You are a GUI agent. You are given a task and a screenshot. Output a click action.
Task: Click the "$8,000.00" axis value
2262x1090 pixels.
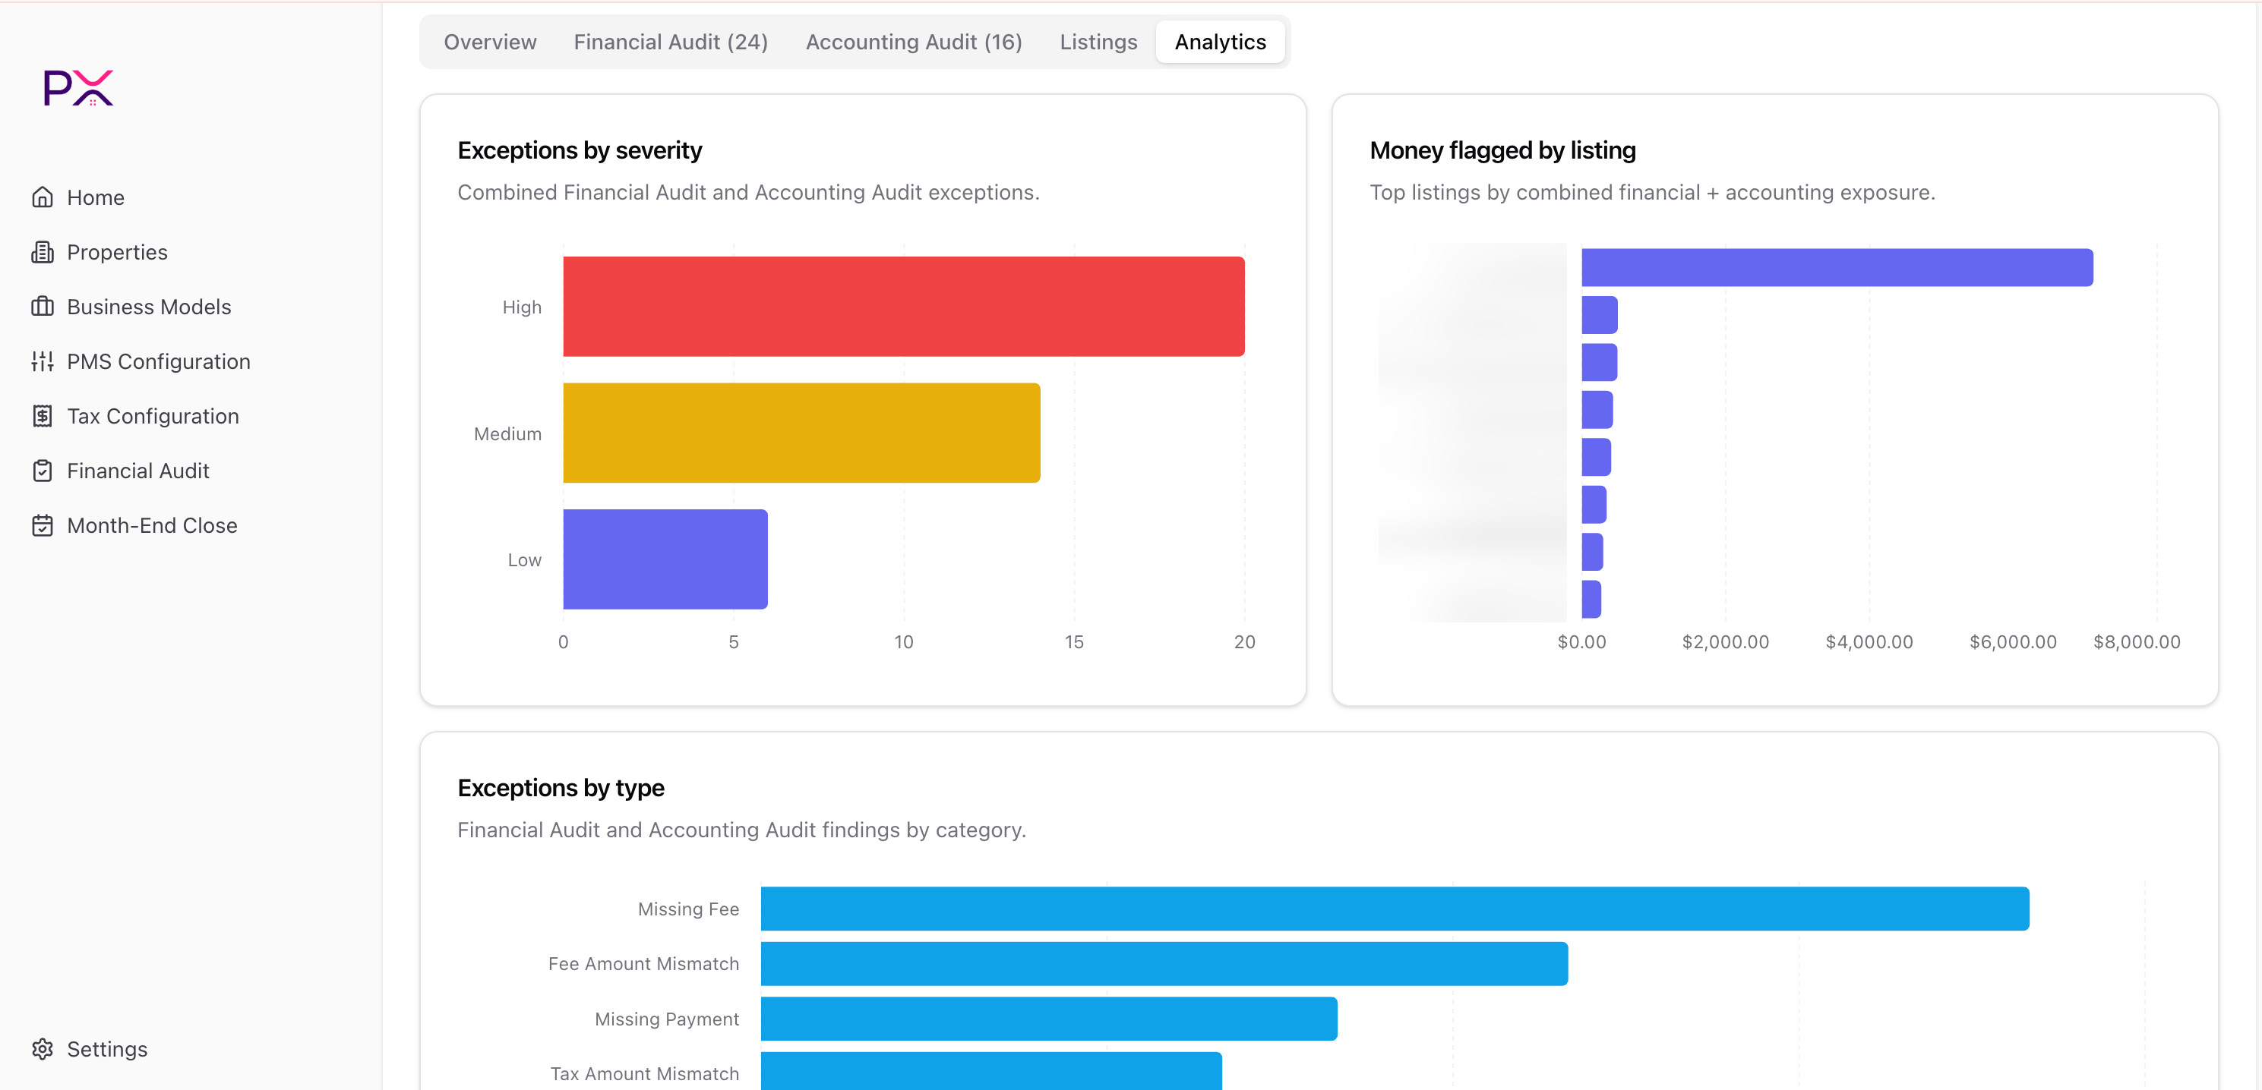(2137, 641)
